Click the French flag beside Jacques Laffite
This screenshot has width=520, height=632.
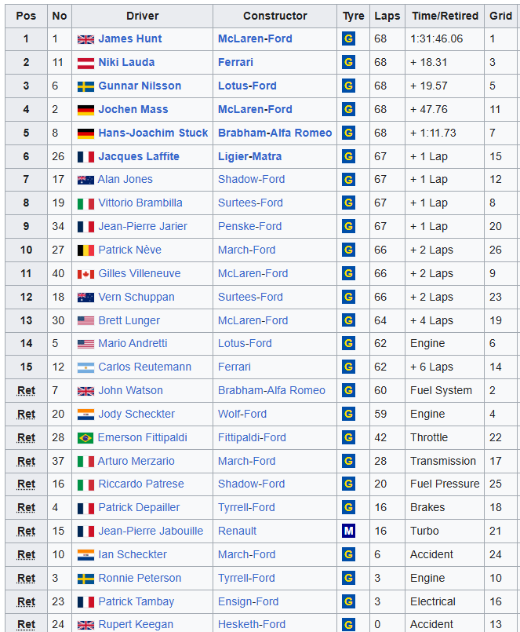[85, 157]
